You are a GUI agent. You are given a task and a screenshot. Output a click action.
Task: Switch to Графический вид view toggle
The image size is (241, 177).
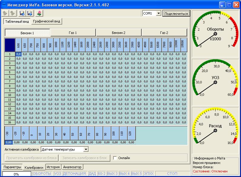pyautogui.click(x=47, y=22)
